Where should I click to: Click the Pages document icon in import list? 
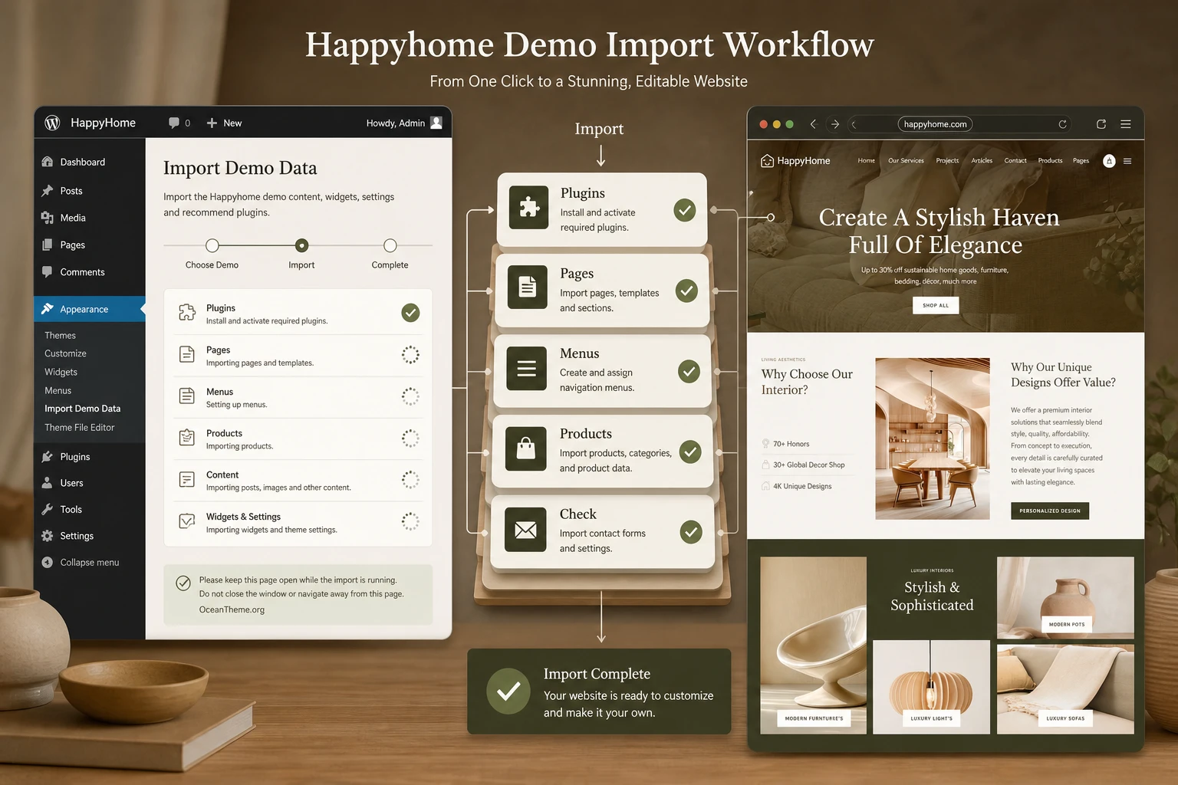click(187, 354)
